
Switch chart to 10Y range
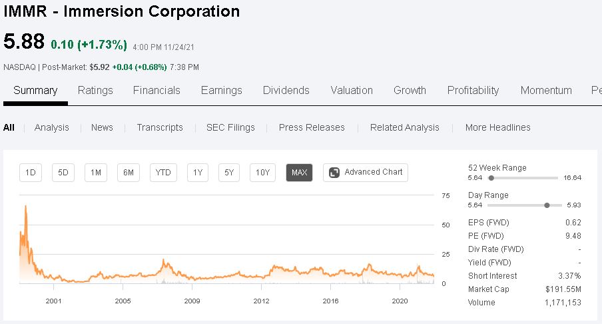[x=262, y=173]
